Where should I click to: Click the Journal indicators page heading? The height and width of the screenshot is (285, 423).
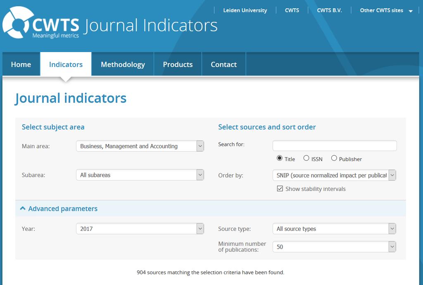coord(71,98)
